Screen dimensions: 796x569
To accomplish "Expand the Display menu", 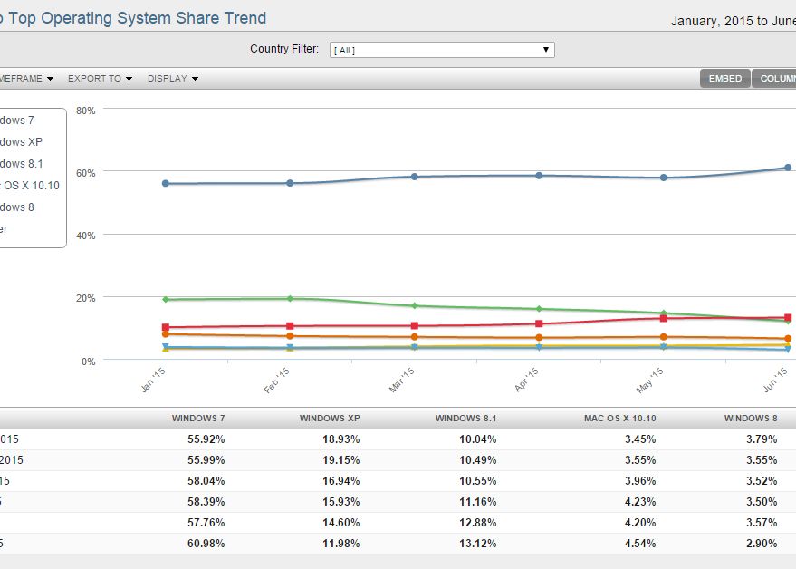I will click(x=172, y=79).
